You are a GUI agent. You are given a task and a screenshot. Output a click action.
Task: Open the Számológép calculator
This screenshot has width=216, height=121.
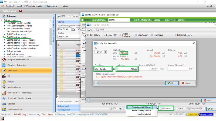tap(51, 6)
